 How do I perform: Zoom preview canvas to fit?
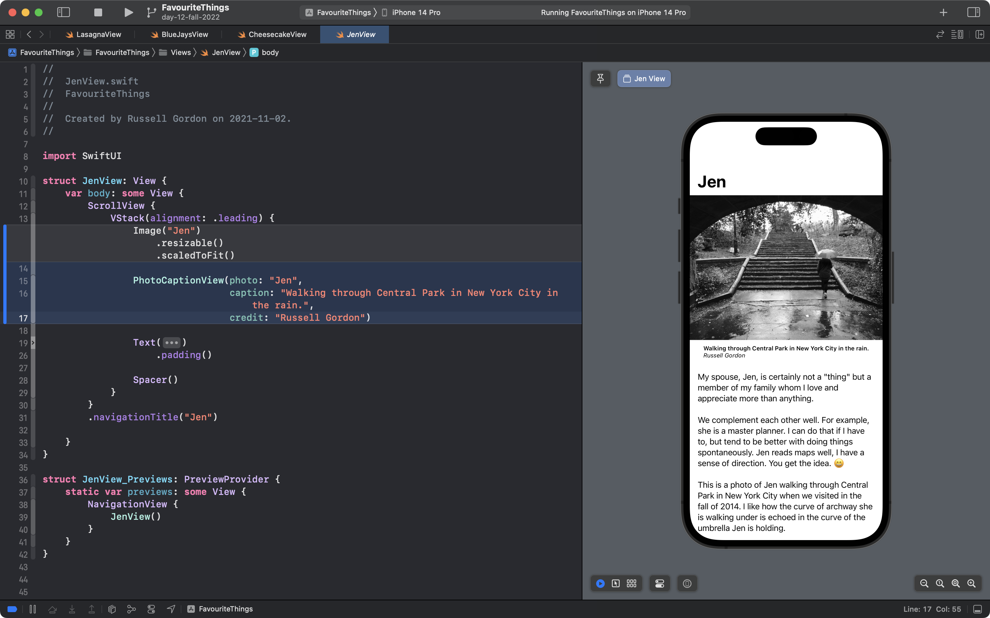(x=956, y=584)
